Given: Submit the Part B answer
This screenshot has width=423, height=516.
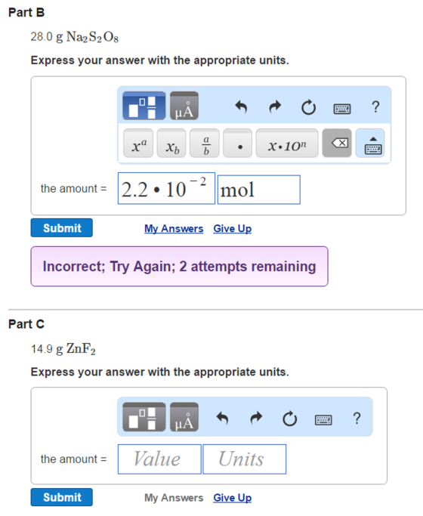Looking at the screenshot, I should pos(62,227).
